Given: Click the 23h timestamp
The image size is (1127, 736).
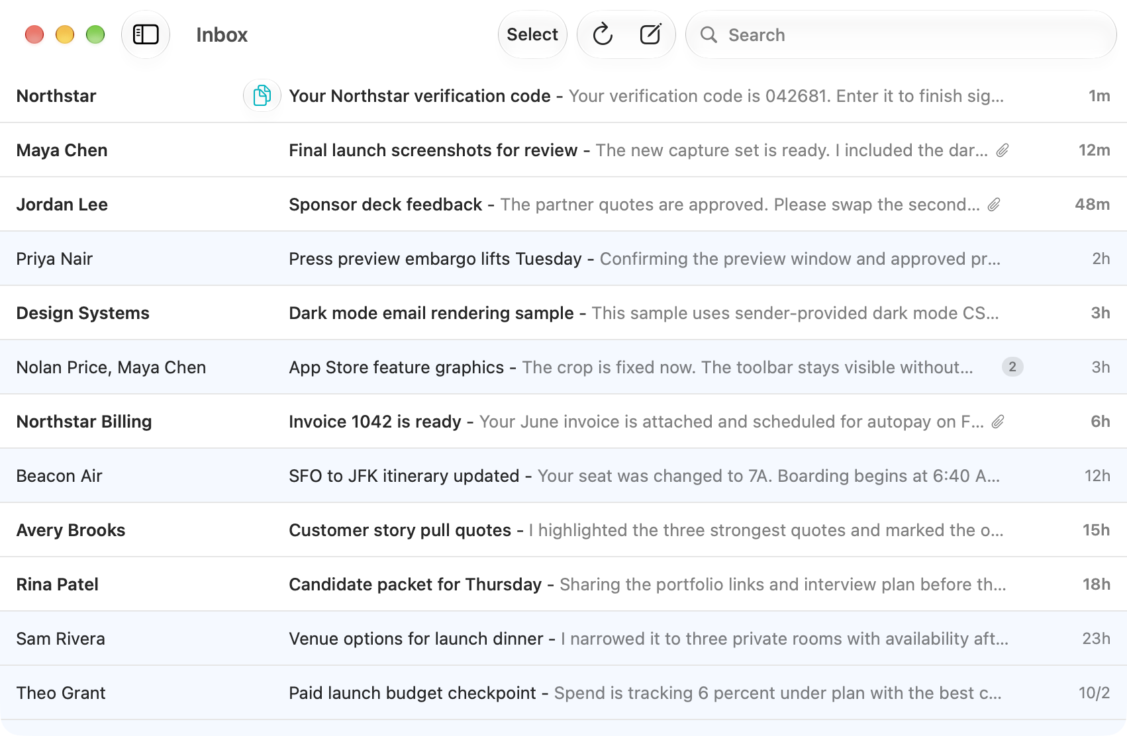Looking at the screenshot, I should coord(1097,639).
